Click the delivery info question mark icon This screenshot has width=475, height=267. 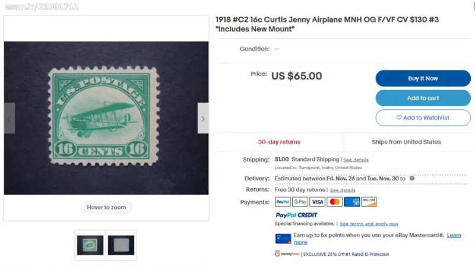(x=412, y=179)
